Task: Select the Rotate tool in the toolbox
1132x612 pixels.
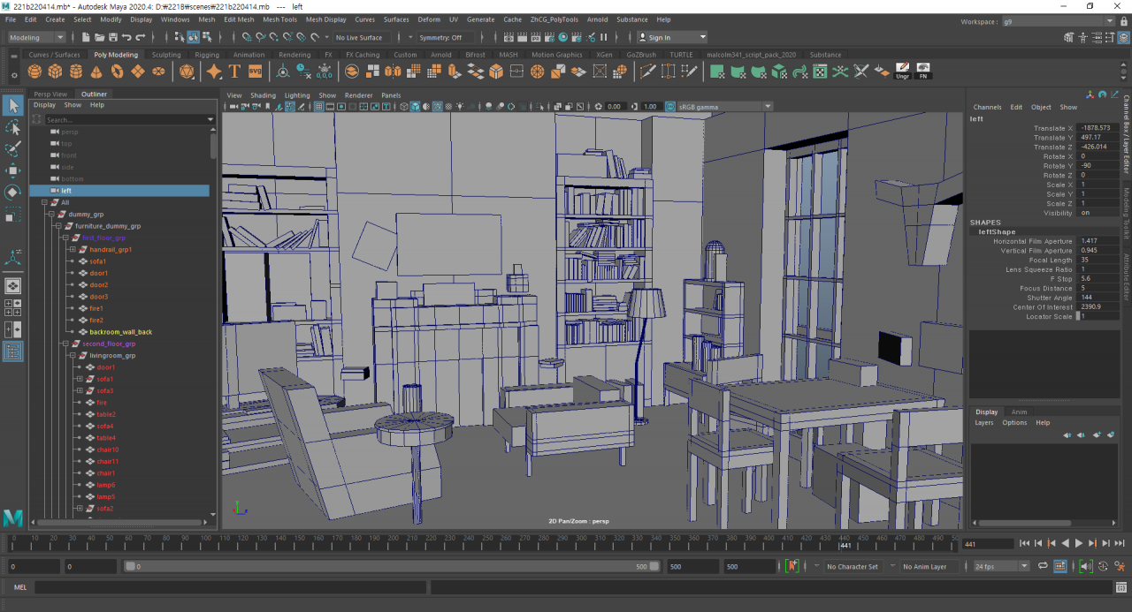Action: coord(13,193)
